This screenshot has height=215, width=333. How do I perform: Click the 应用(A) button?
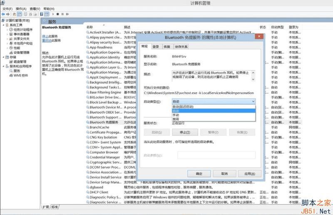coord(250,174)
